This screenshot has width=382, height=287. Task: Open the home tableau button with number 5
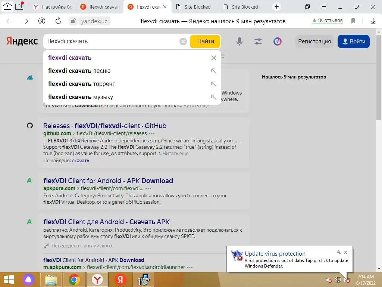pyautogui.click(x=7, y=7)
